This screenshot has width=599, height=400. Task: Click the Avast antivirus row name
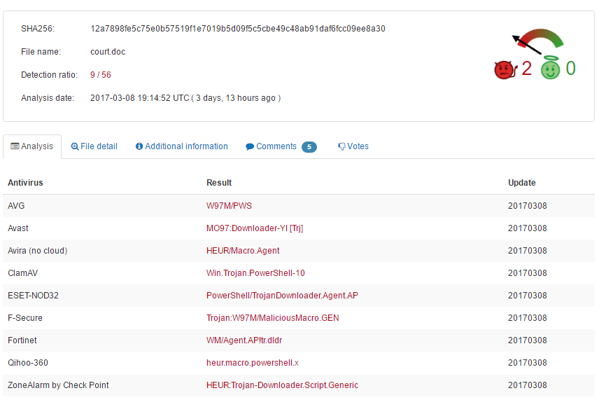(18, 228)
